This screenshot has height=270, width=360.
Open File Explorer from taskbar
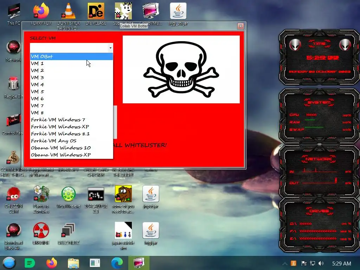(x=73, y=263)
